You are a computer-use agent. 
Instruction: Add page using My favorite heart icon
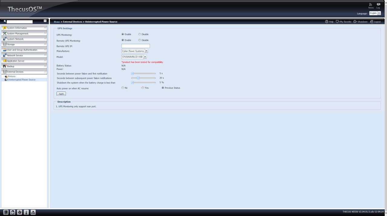(337, 22)
